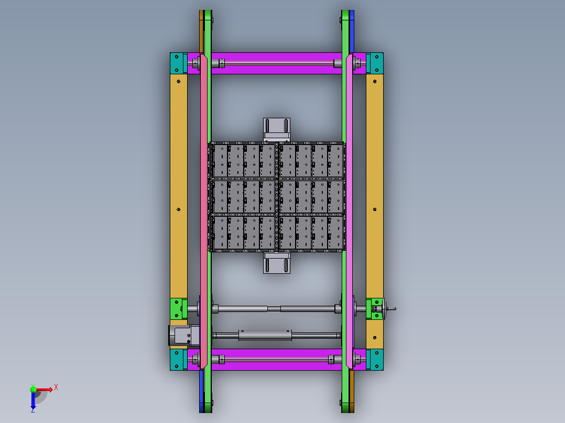
Task: Select the right yellow side rail
Action: [x=375, y=186]
